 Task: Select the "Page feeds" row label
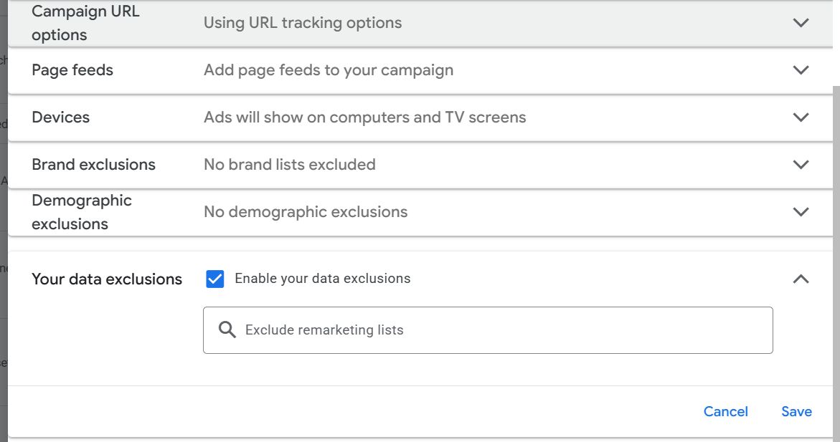[x=72, y=69]
